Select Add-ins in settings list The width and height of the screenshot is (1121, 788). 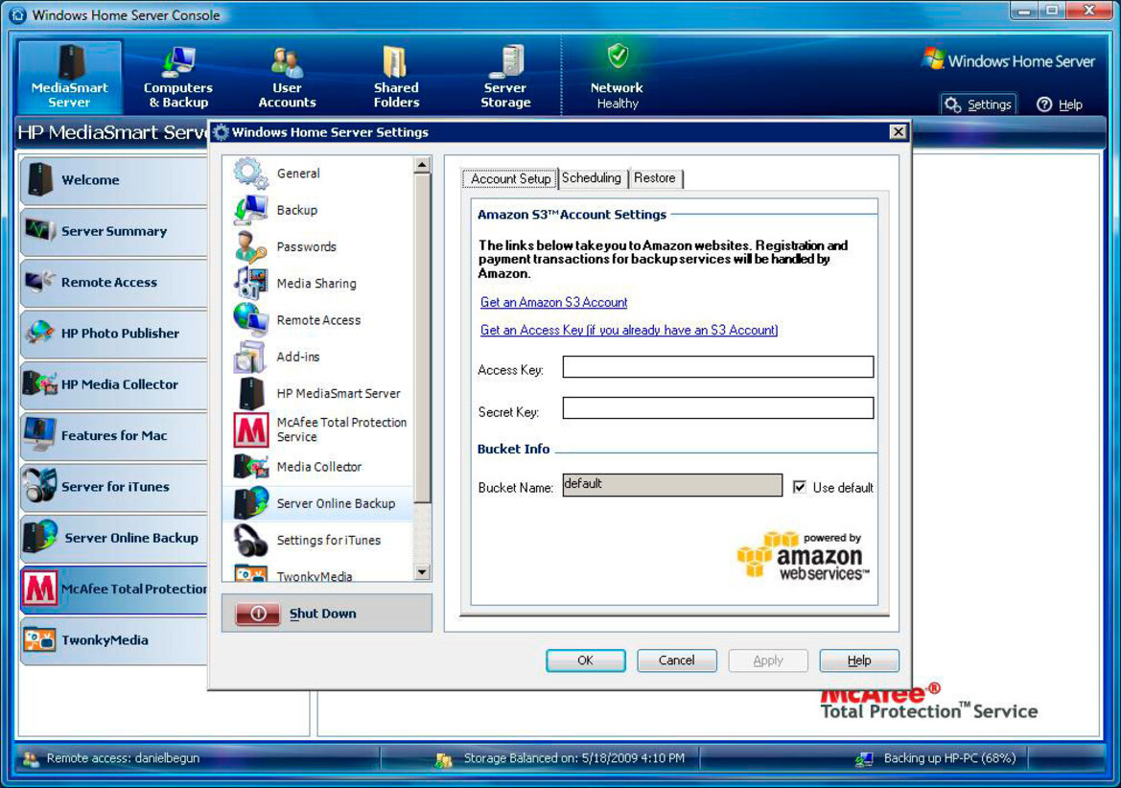[x=318, y=357]
